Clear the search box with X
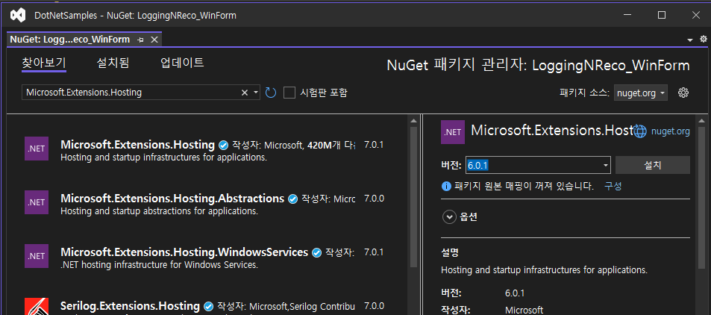The height and width of the screenshot is (315, 711). coord(245,93)
